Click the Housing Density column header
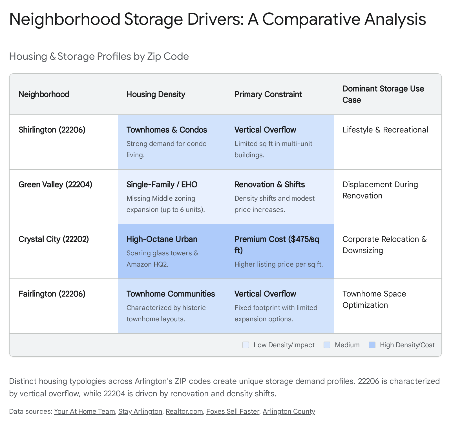The image size is (451, 425). pyautogui.click(x=156, y=94)
